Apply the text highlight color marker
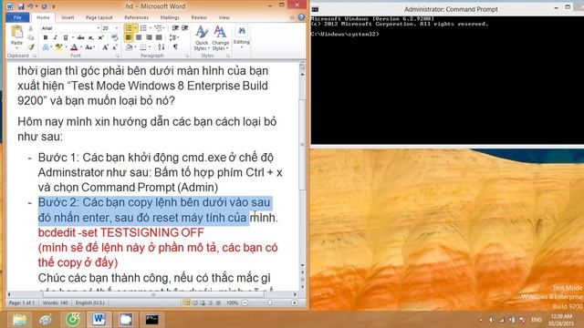The width and height of the screenshot is (584, 328). pos(58,47)
